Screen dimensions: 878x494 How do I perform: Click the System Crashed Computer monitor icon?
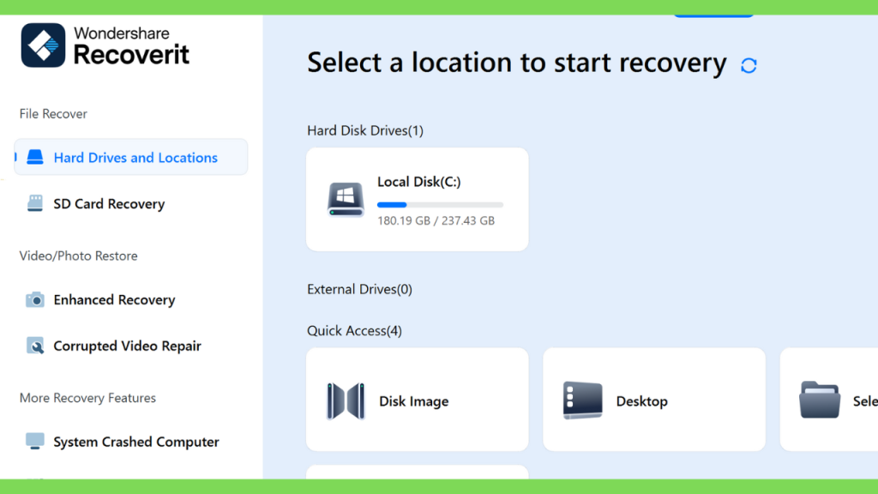click(34, 442)
